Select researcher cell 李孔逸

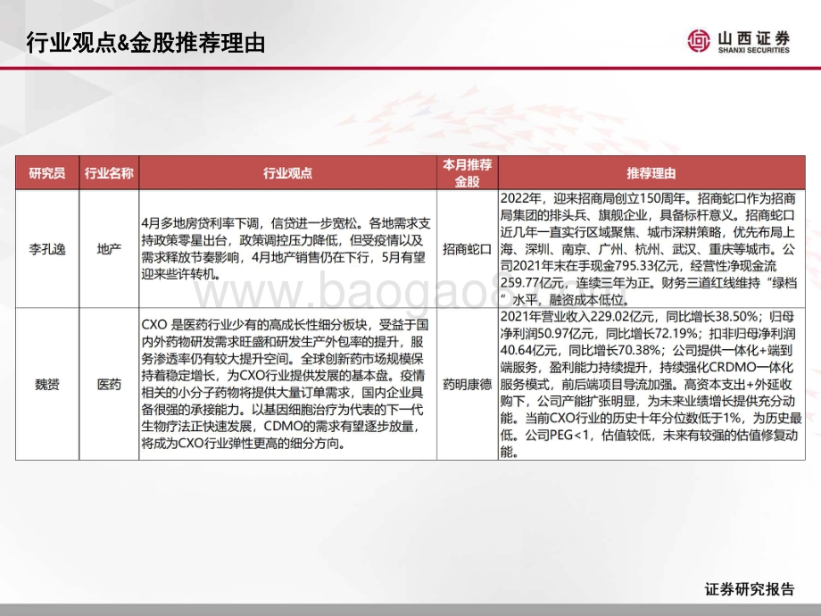pos(47,249)
